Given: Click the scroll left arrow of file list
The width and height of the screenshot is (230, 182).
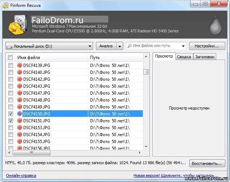Looking at the screenshot, I should tap(9, 153).
